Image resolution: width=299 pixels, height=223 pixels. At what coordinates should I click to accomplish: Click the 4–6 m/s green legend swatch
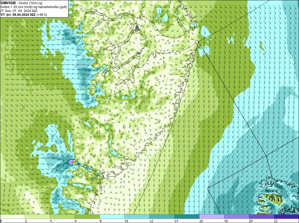(x=62, y=217)
